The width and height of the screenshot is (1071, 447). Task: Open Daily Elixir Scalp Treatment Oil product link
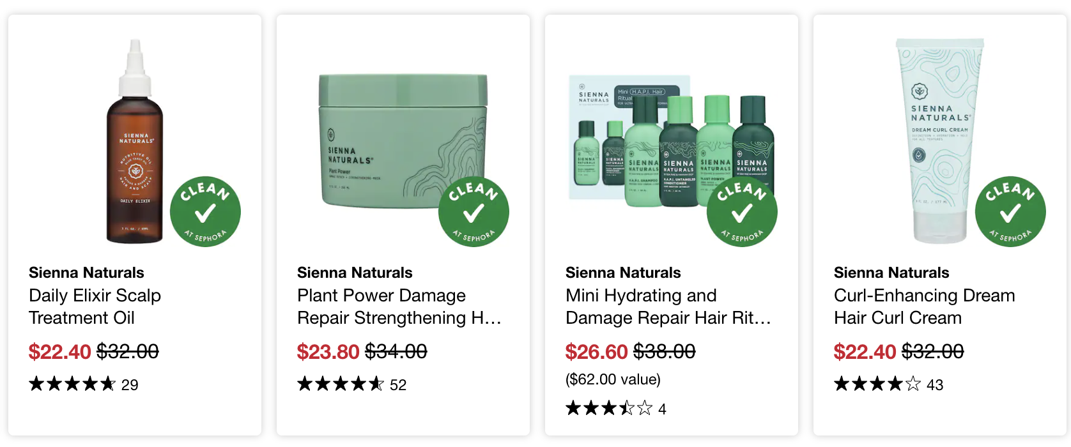(95, 307)
